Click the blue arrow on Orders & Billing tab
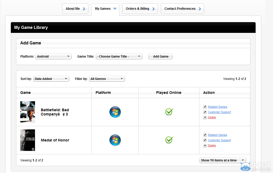The width and height of the screenshot is (273, 173). [153, 9]
